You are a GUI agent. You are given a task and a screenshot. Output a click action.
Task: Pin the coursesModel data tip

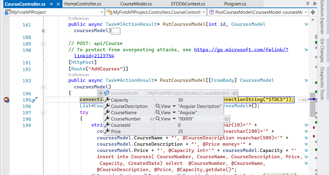(234, 93)
